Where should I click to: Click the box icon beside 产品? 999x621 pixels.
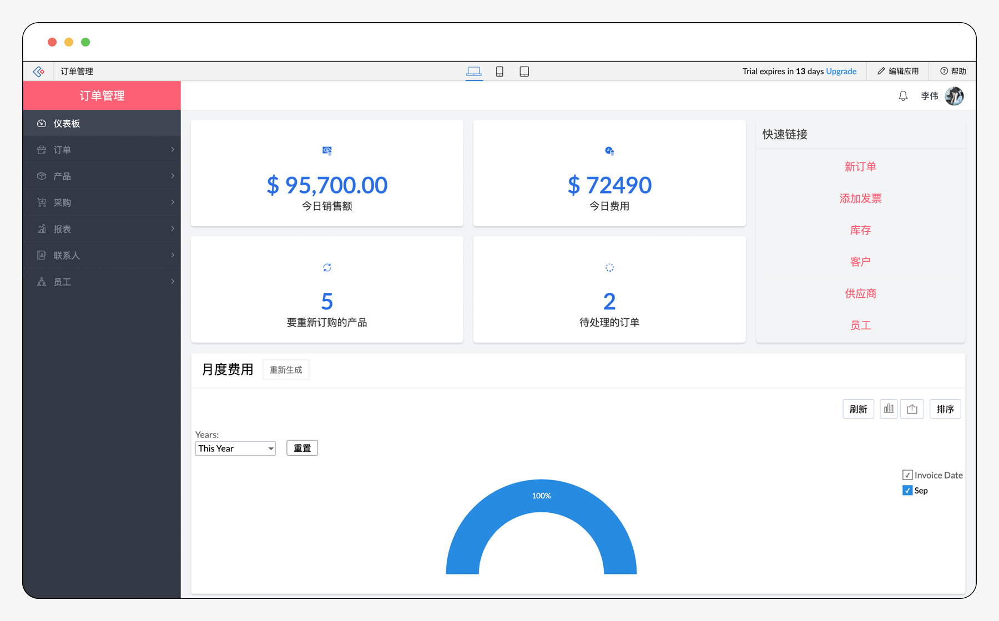[42, 176]
